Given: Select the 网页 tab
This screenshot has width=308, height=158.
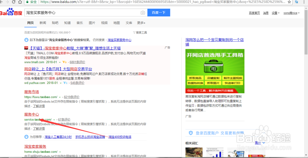Looking at the screenshot, I should (x=30, y=23).
